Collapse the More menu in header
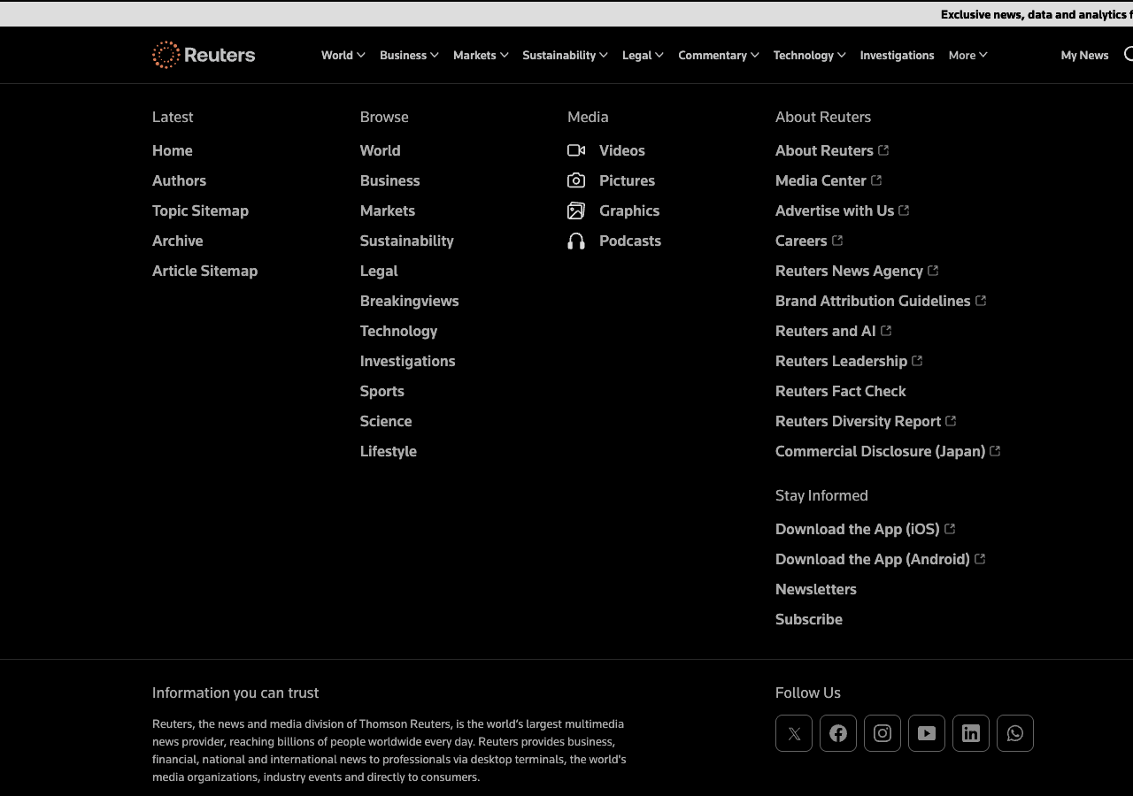Viewport: 1133px width, 796px height. (967, 55)
